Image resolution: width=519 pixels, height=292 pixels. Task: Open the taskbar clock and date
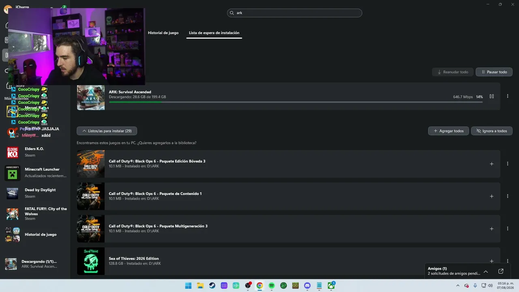(506, 286)
